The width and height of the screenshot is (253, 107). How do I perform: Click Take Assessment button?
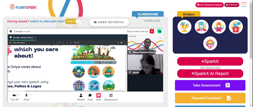(x=210, y=85)
